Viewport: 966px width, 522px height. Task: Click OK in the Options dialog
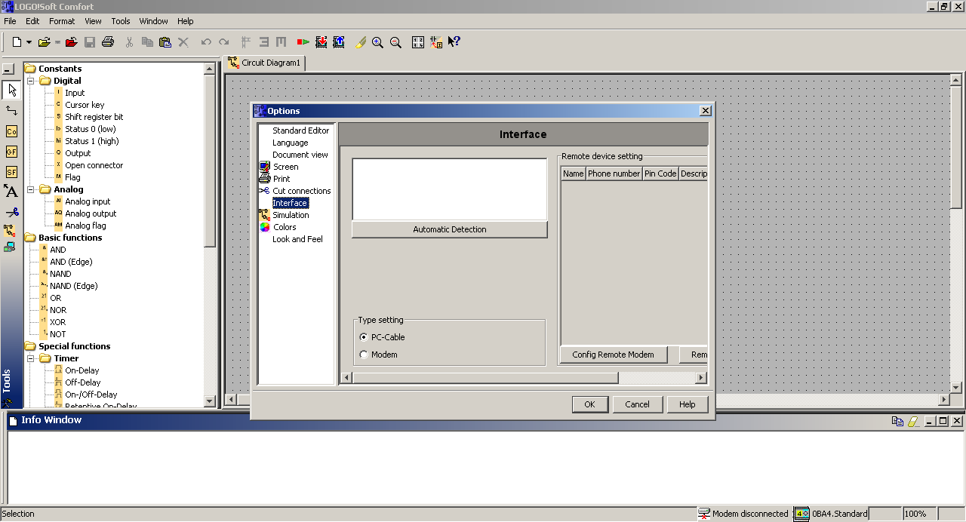[589, 404]
